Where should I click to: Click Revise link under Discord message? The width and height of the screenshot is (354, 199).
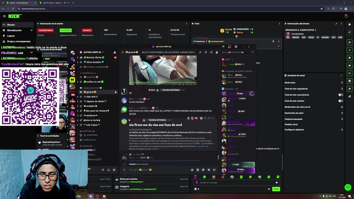coord(155,149)
